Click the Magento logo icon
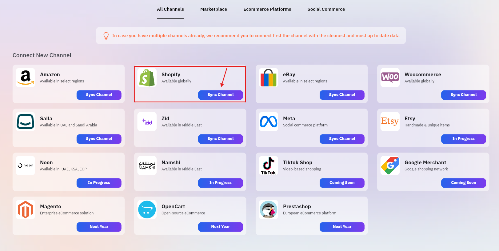 pos(26,209)
